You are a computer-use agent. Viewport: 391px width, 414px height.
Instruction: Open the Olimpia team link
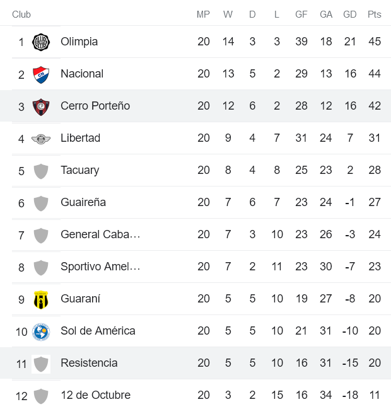79,42
